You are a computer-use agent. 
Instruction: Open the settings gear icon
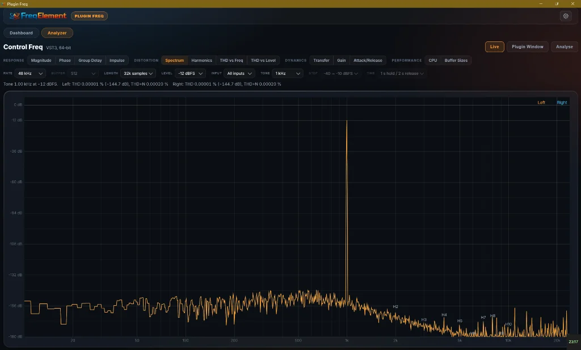point(566,16)
